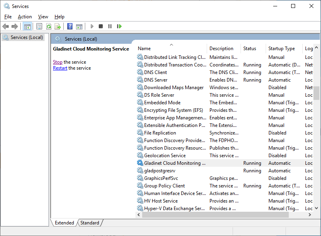Select Function Discovery Resource Publication service name

[175, 148]
